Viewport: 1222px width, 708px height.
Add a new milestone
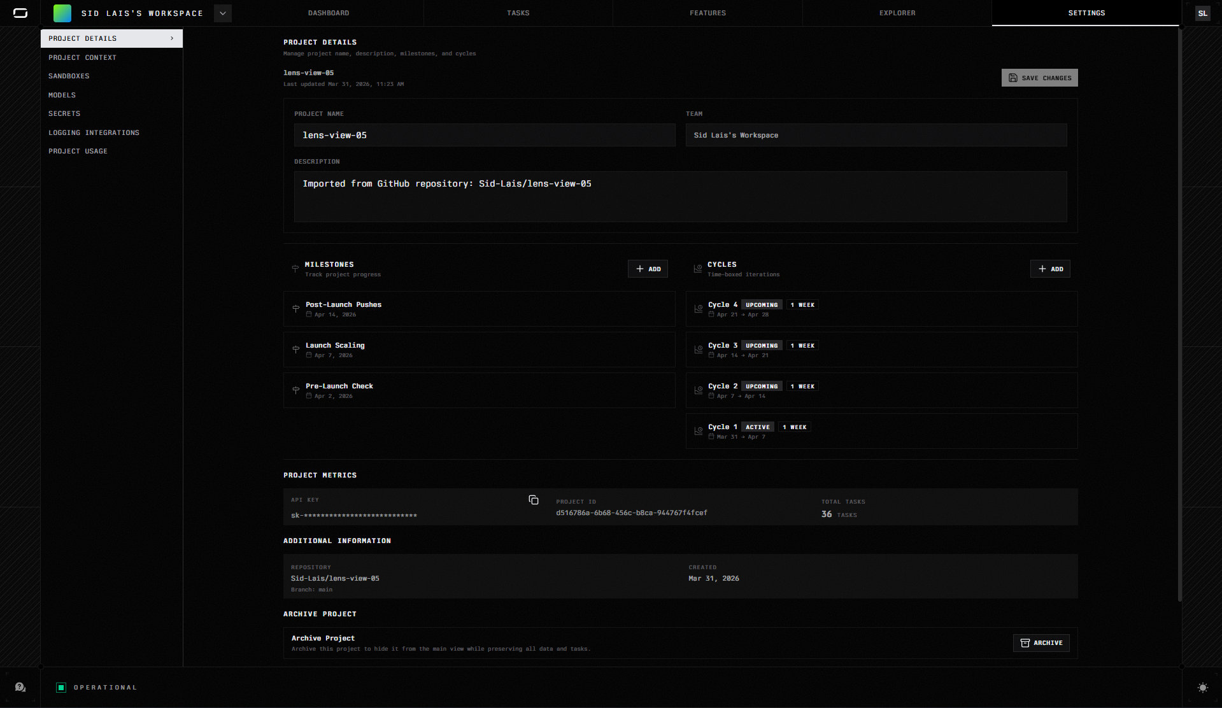pyautogui.click(x=648, y=269)
